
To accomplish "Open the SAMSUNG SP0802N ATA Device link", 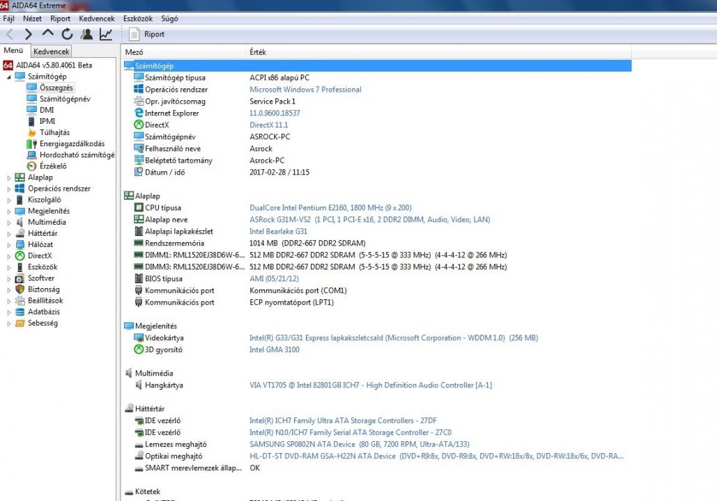I will (360, 444).
